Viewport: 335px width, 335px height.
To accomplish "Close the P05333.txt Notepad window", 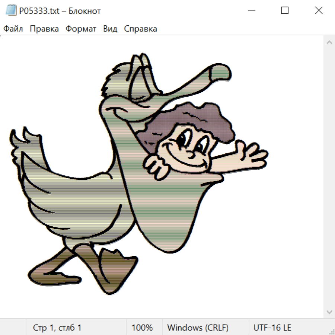I will 319,11.
